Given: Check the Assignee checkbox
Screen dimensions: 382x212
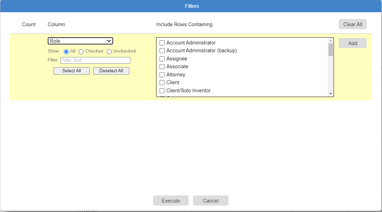Looking at the screenshot, I should pos(162,59).
